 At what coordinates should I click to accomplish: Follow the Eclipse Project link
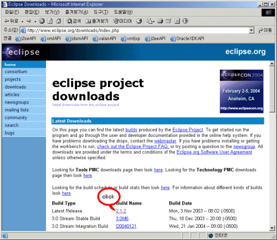pyautogui.click(x=188, y=130)
